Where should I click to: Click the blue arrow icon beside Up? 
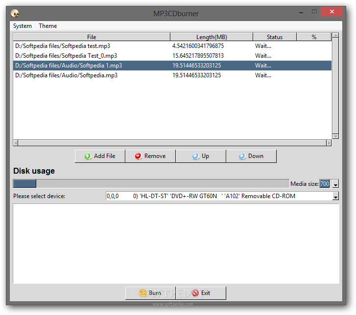tap(195, 156)
